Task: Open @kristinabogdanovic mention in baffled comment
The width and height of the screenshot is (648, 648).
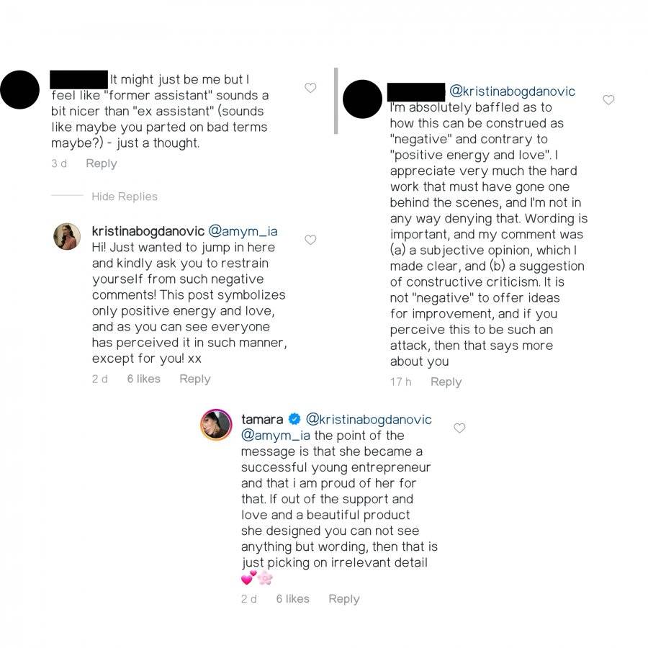Action: click(512, 91)
